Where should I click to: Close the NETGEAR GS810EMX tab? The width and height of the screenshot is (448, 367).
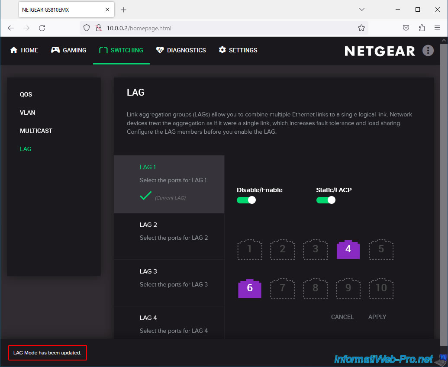coord(107,10)
